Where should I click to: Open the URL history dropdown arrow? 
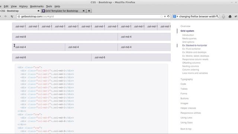(165, 16)
